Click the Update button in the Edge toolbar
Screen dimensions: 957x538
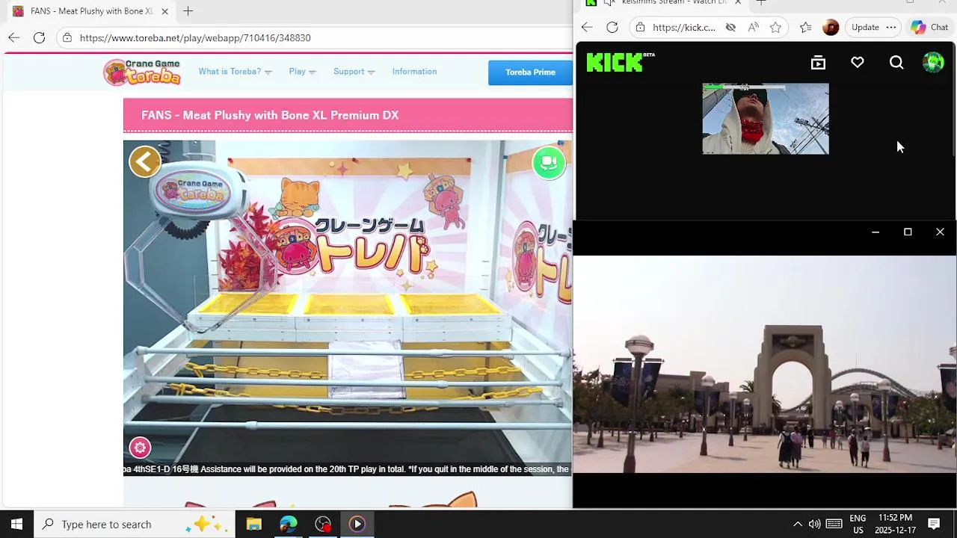[865, 28]
